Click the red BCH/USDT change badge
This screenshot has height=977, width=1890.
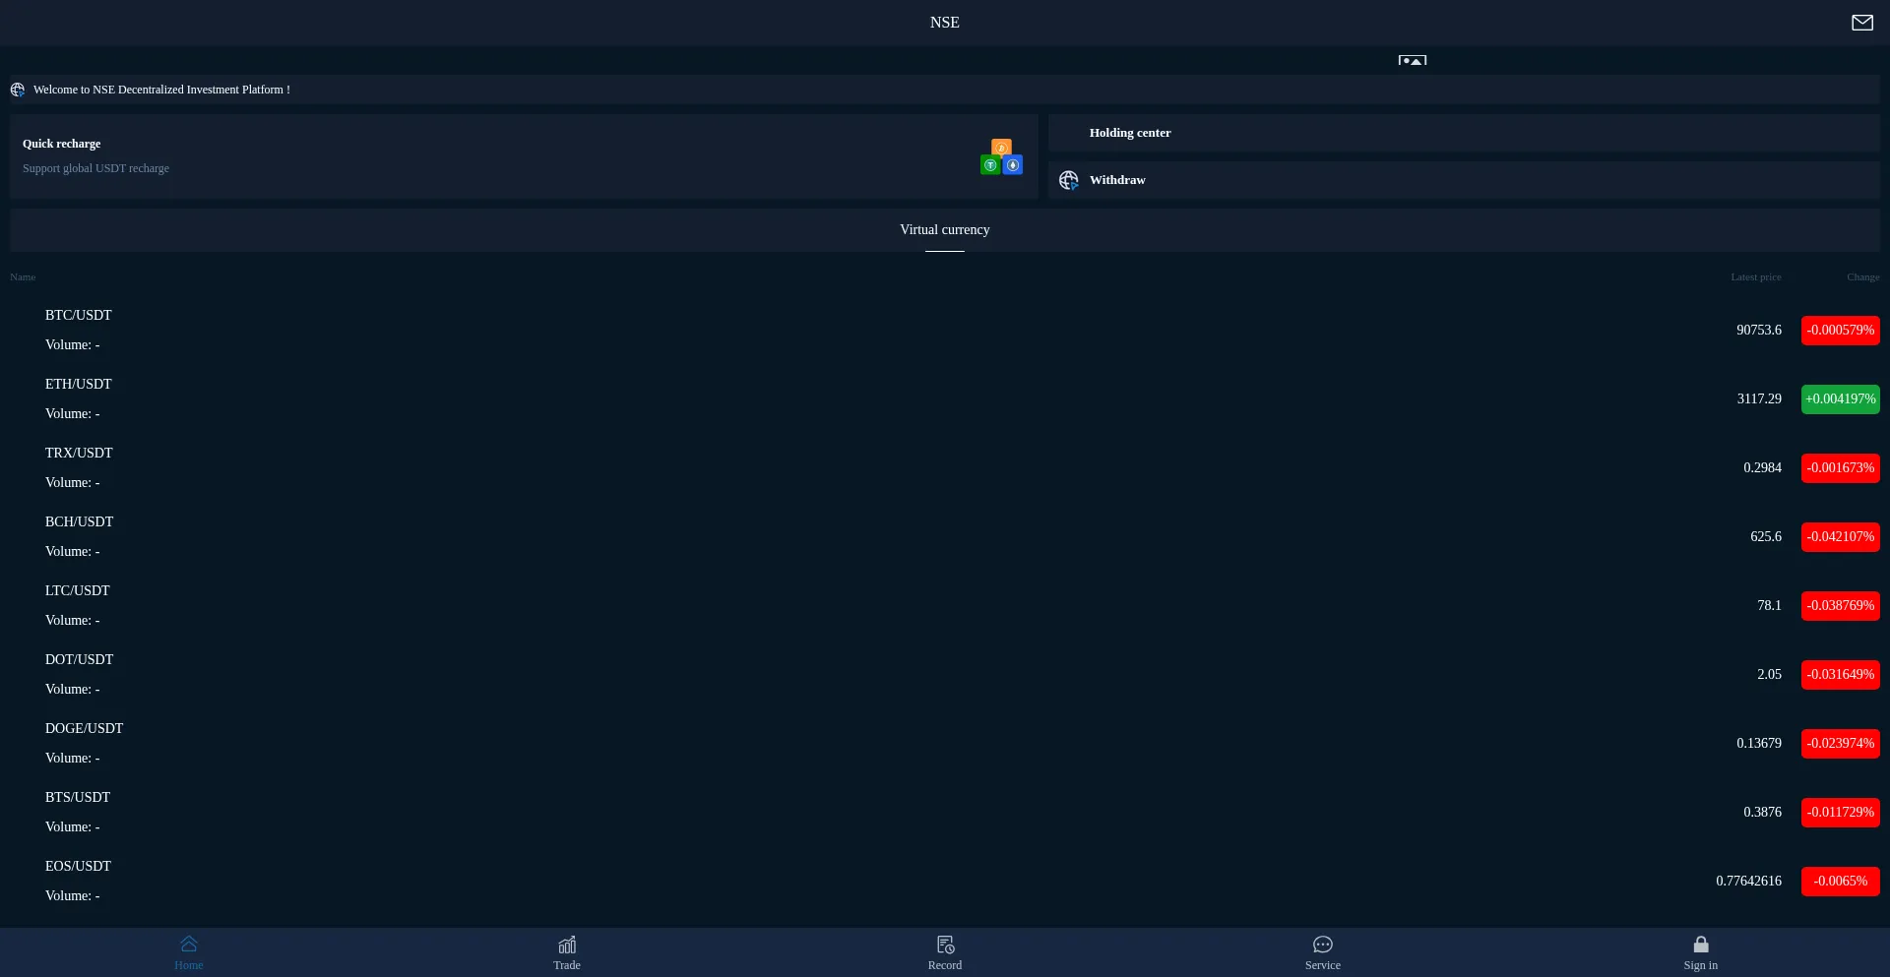(x=1840, y=537)
